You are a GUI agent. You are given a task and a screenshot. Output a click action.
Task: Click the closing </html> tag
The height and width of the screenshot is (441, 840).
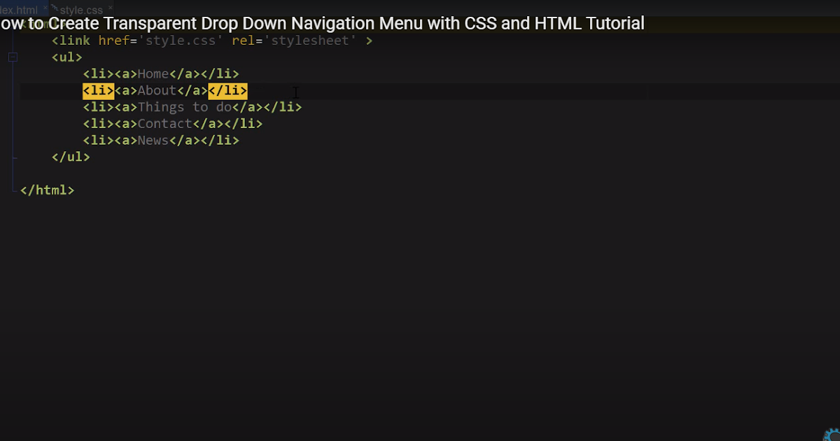[x=47, y=190]
